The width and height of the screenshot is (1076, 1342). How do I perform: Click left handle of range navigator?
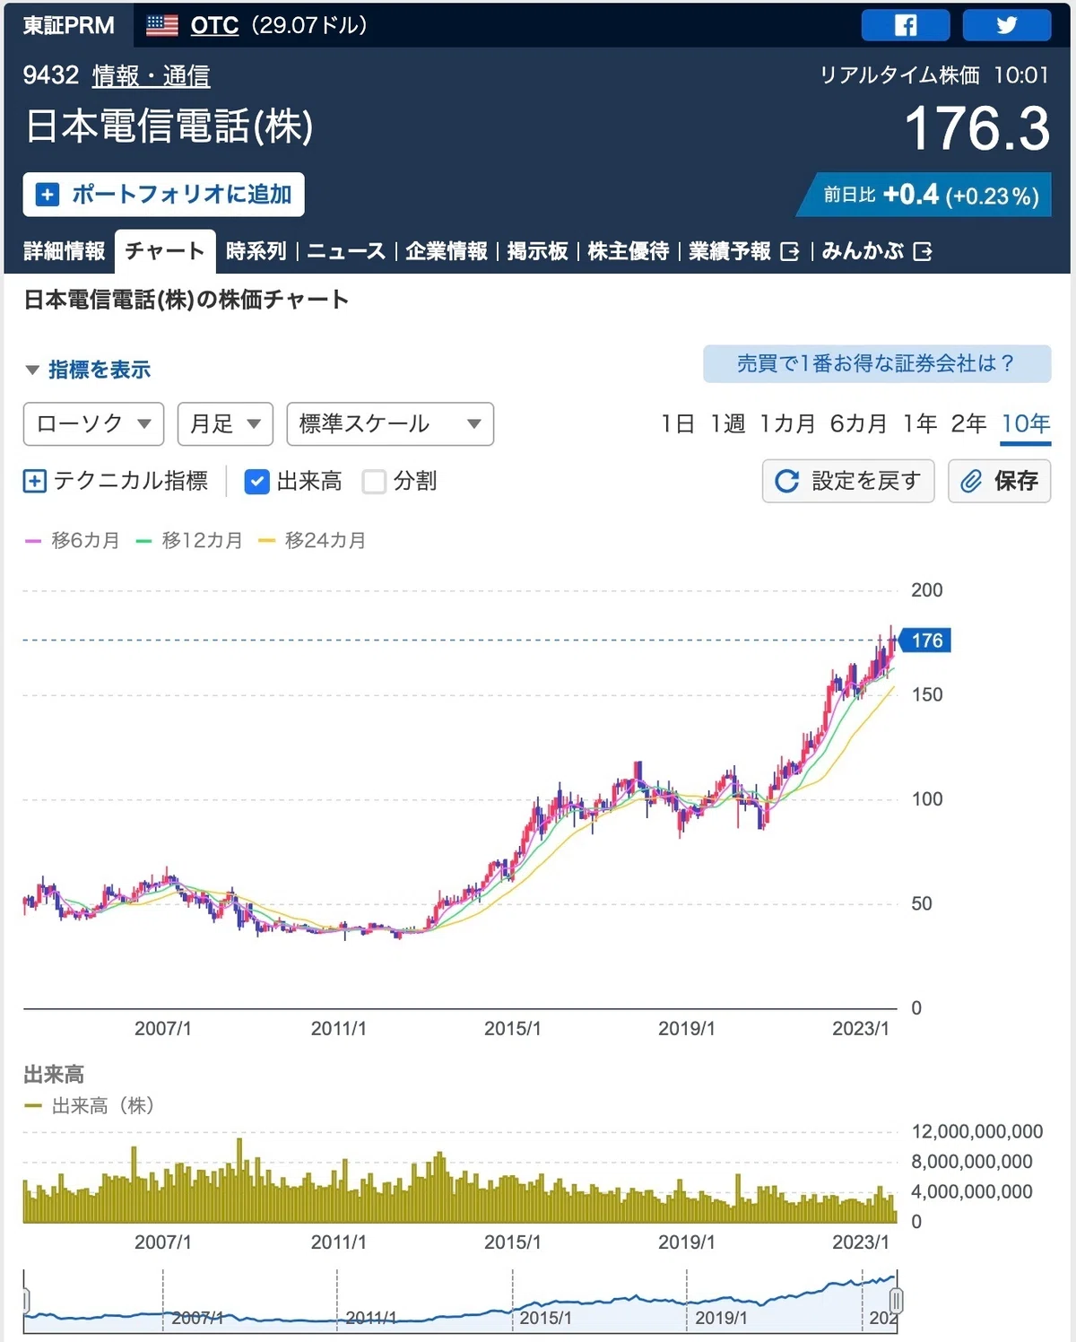(x=26, y=1301)
